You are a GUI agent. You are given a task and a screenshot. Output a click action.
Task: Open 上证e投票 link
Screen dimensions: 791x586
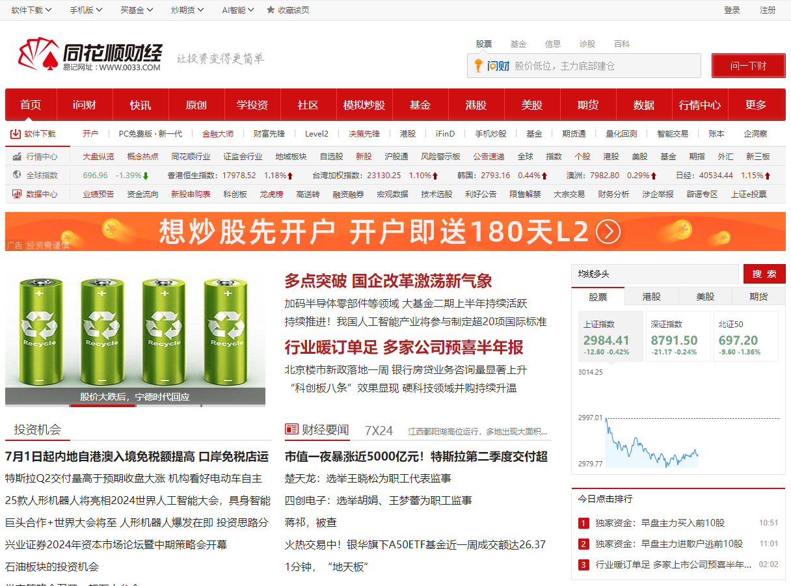click(x=749, y=194)
